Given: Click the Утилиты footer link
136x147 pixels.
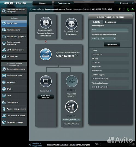Looking at the screenshot, I should point(64,145).
